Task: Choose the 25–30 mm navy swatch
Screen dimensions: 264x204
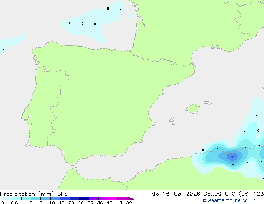Action: pos(84,199)
